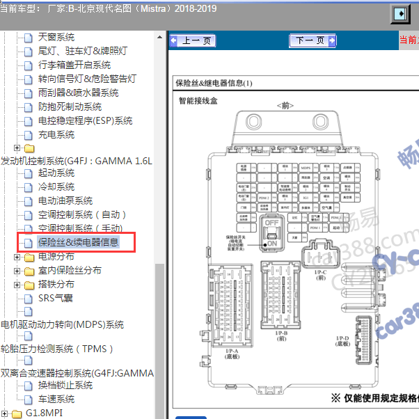Open 冷却系统 document
The width and height of the screenshot is (419, 419).
pos(56,187)
